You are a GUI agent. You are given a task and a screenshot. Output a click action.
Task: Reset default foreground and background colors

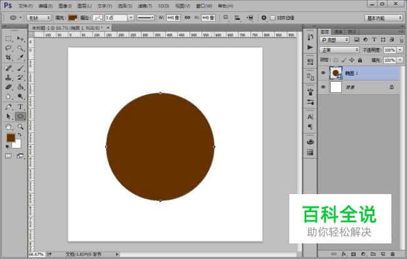pos(8,147)
